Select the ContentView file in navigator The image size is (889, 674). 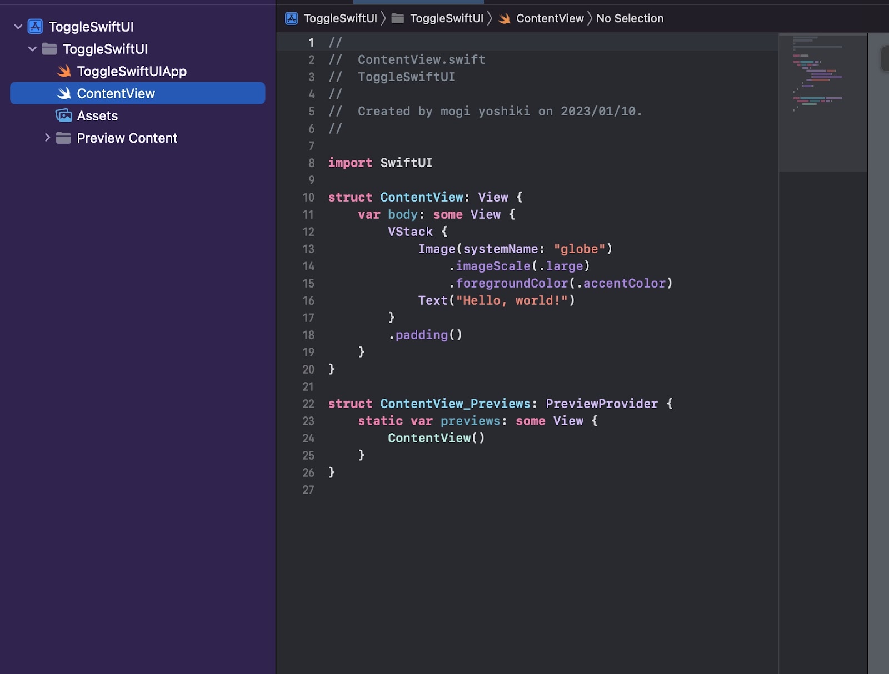coord(138,93)
